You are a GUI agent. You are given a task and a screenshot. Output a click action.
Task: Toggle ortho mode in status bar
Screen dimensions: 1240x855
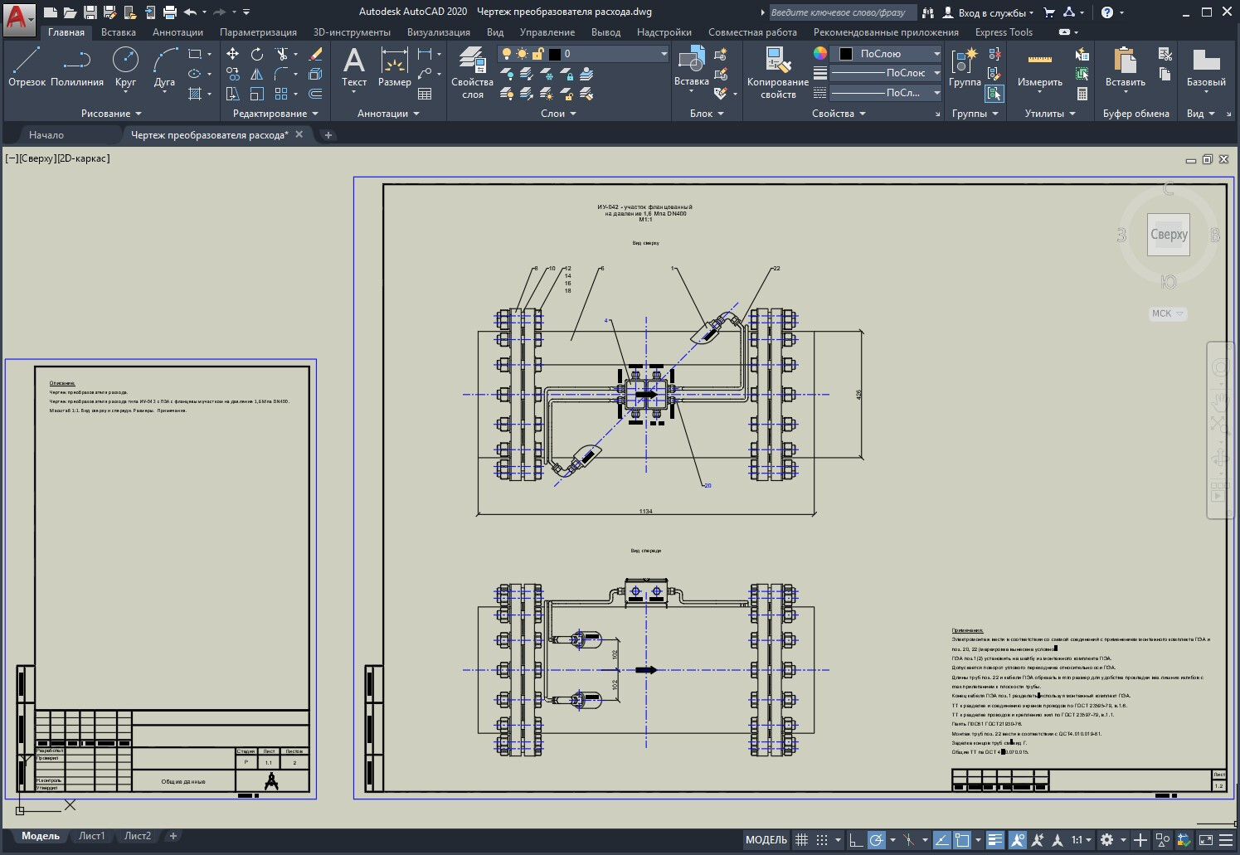pos(856,840)
